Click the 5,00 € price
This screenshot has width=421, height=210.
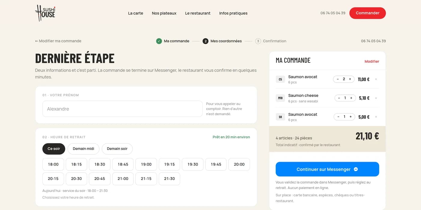(364, 117)
